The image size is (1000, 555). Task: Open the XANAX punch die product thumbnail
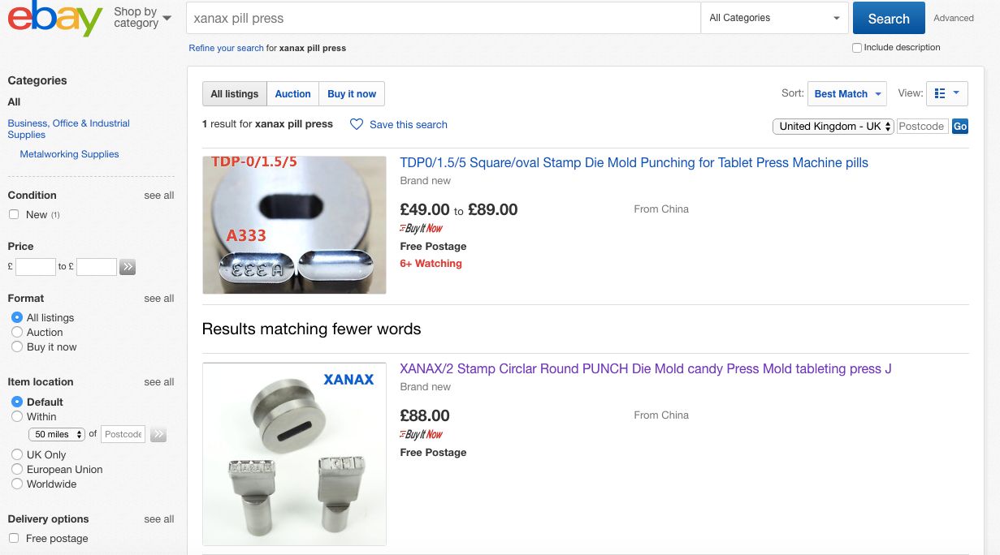[x=294, y=454]
